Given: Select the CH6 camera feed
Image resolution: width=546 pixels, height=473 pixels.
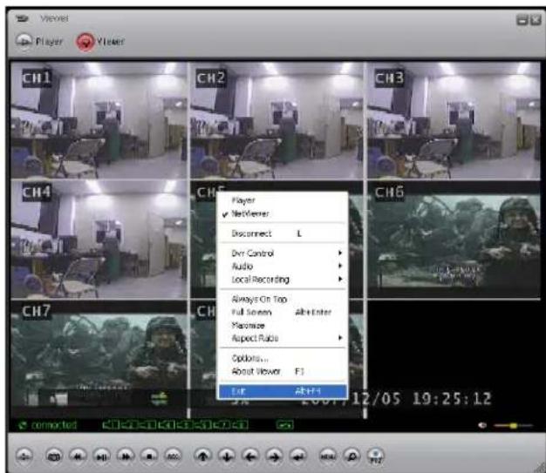Looking at the screenshot, I should coord(454,240).
